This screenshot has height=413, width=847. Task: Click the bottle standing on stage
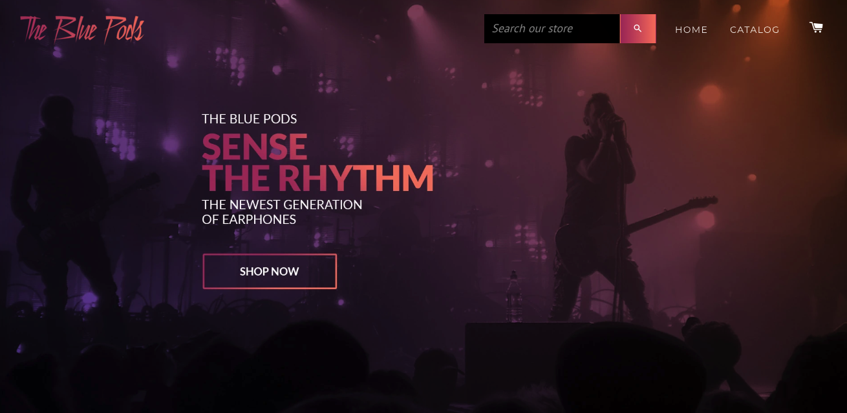coord(513,297)
